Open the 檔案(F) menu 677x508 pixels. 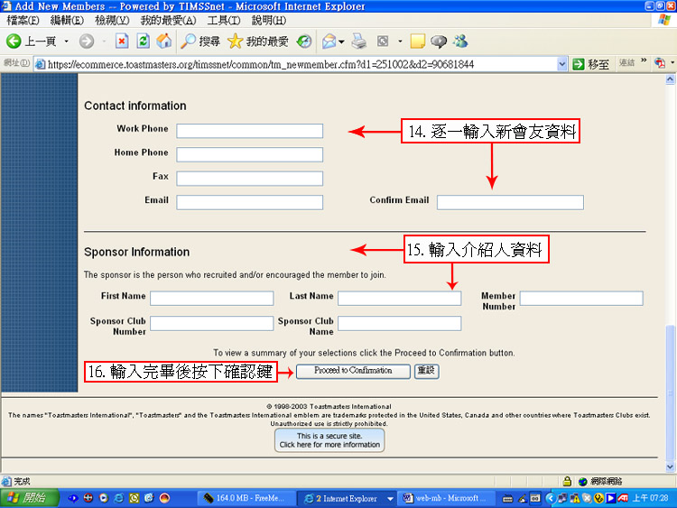click(x=23, y=20)
